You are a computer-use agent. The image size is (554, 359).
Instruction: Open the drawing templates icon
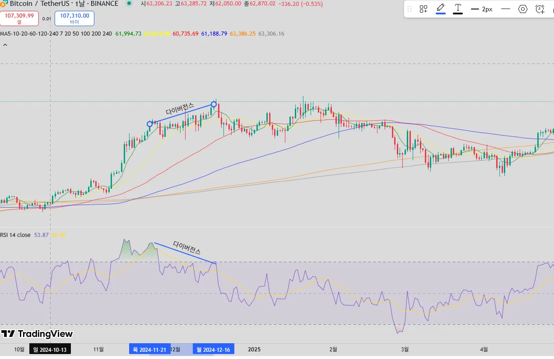(x=424, y=9)
